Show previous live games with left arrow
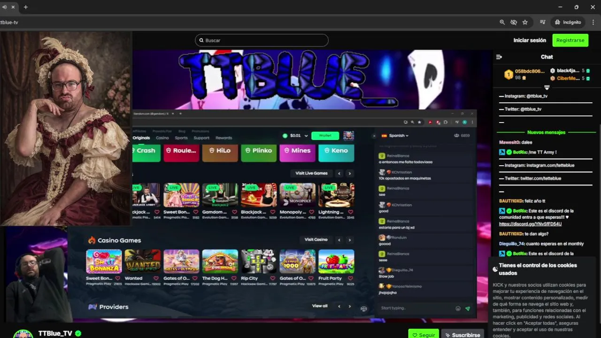 click(x=339, y=173)
